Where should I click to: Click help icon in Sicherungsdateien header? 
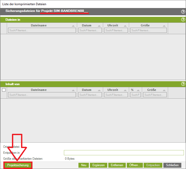point(183,12)
